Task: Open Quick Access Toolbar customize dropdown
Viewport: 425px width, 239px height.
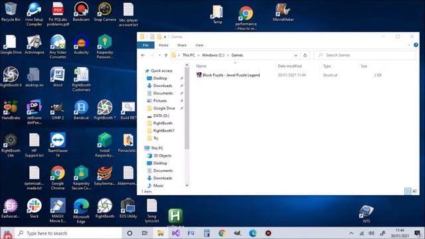Action: (x=165, y=37)
